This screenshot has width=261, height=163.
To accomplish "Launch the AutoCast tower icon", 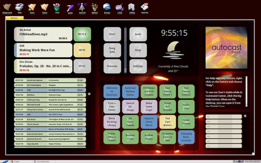I will (x=82, y=8).
